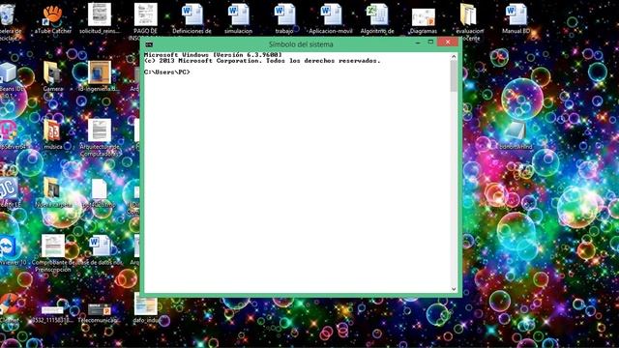Launch the NetBeans IDE shortcut

8,73
